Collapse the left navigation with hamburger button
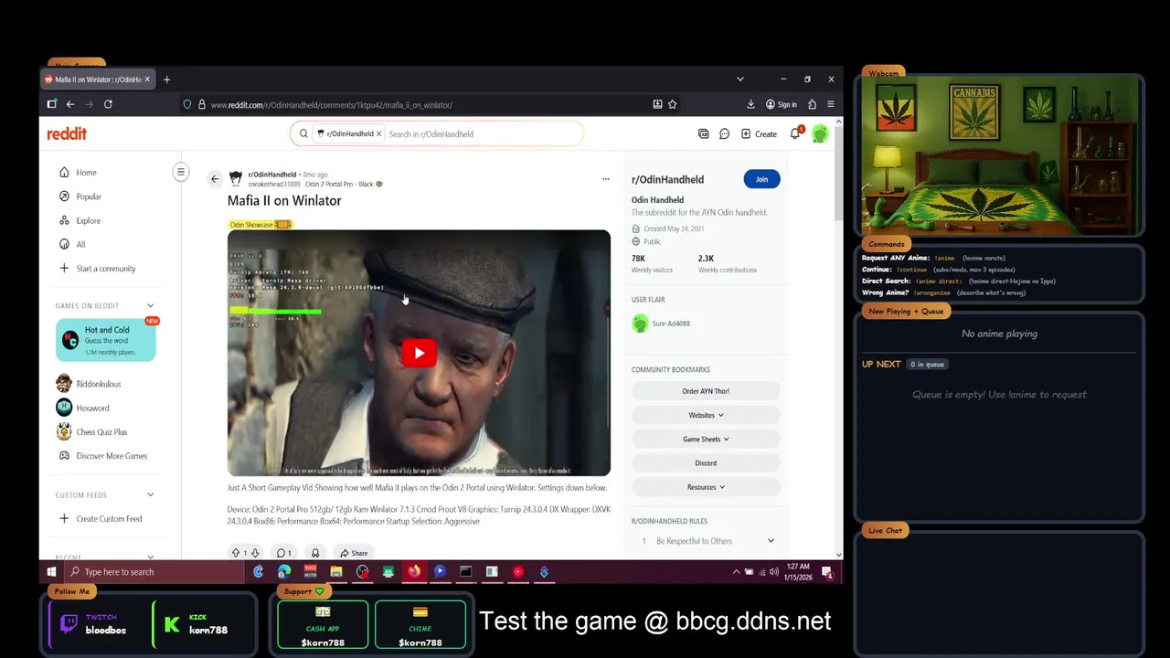The image size is (1170, 658). tap(181, 172)
